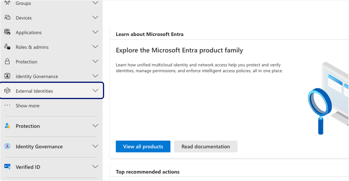Expand the Applications chevron
Image resolution: width=349 pixels, height=181 pixels.
[x=95, y=32]
